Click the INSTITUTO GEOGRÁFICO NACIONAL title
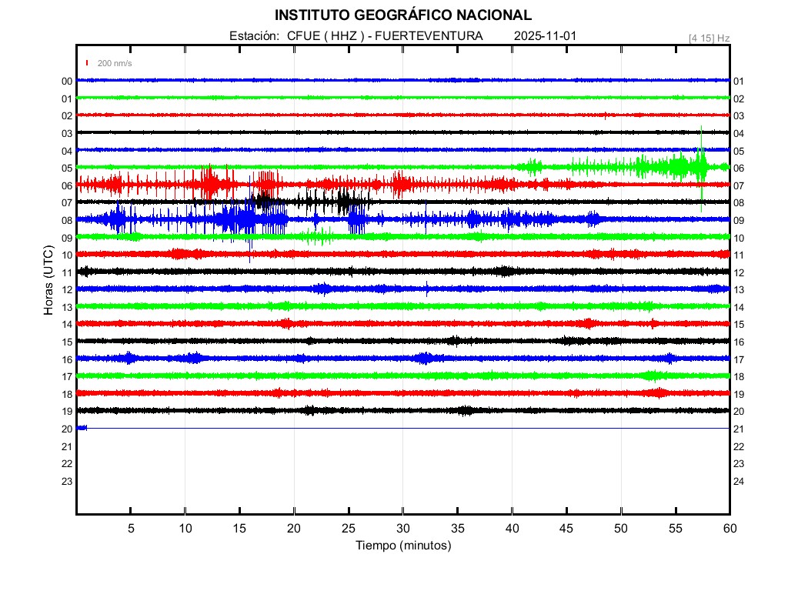This screenshot has width=788, height=591. tap(402, 15)
